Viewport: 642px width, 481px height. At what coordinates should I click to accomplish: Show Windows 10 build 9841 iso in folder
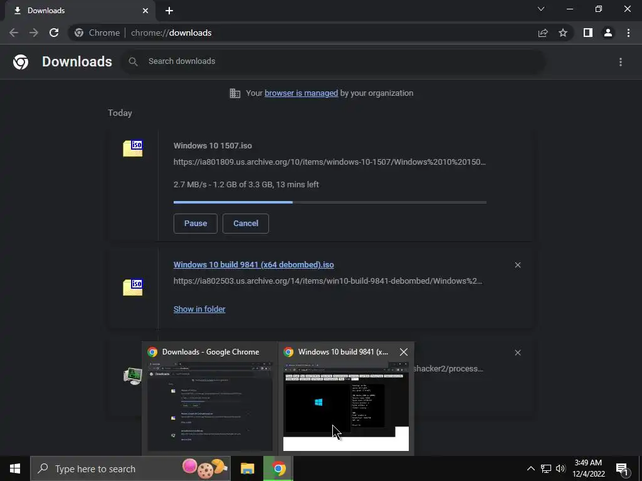point(199,309)
